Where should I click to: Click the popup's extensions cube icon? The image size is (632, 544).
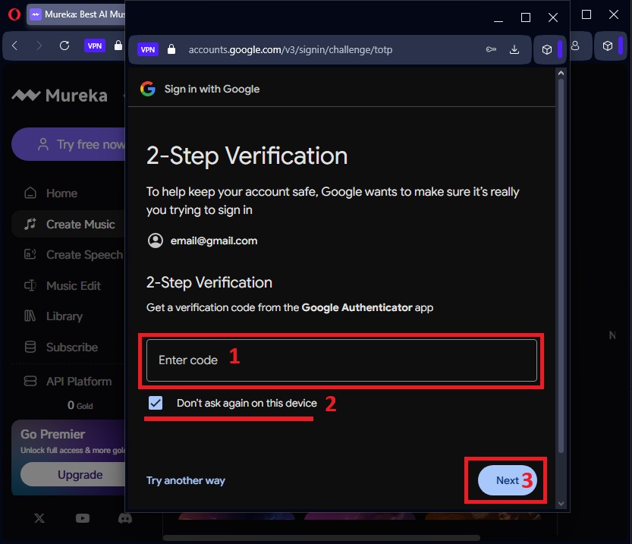(x=546, y=49)
